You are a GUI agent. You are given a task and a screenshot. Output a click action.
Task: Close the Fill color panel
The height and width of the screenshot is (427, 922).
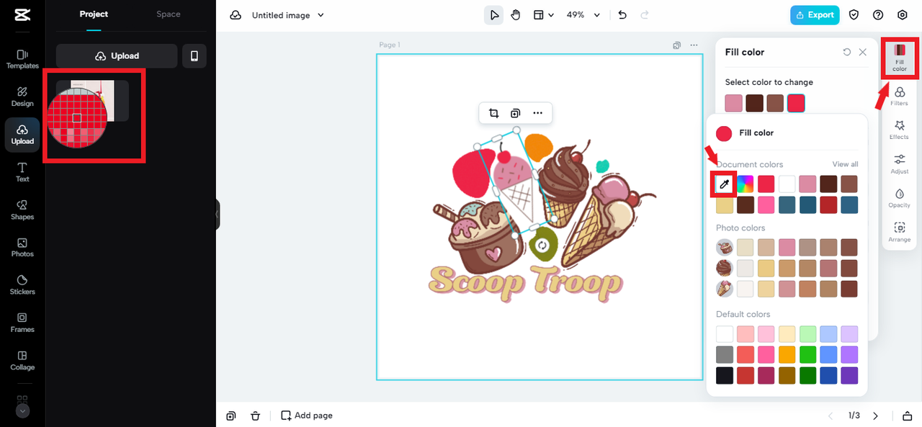(x=863, y=52)
